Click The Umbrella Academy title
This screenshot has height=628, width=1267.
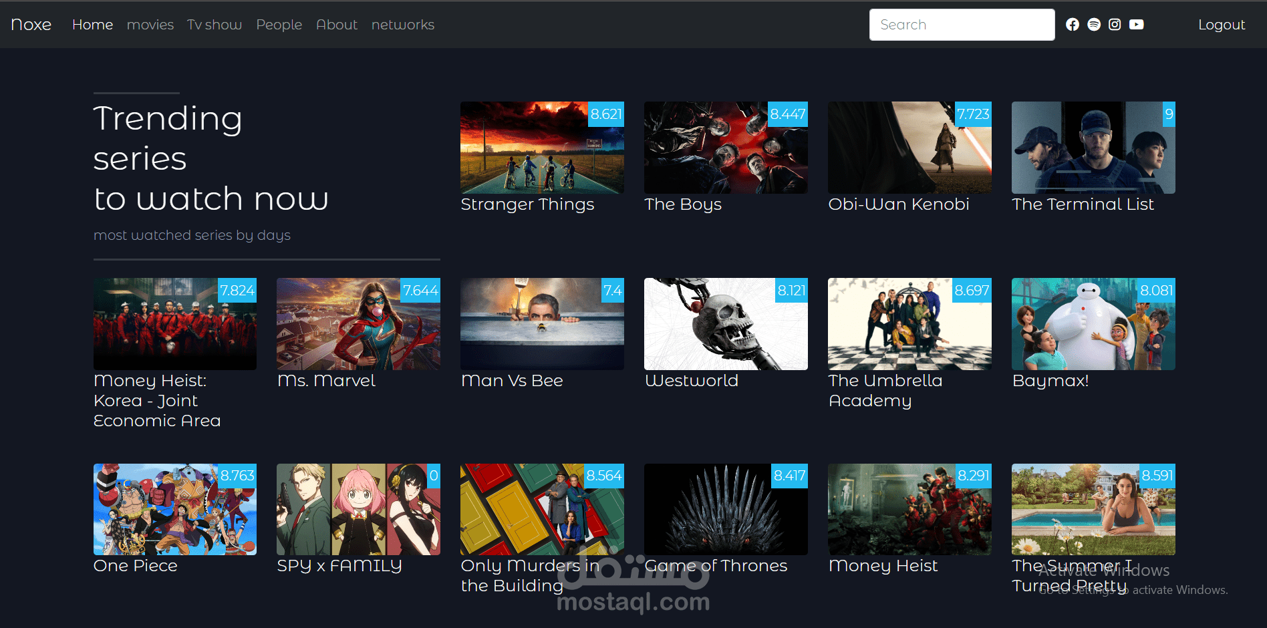(x=885, y=391)
